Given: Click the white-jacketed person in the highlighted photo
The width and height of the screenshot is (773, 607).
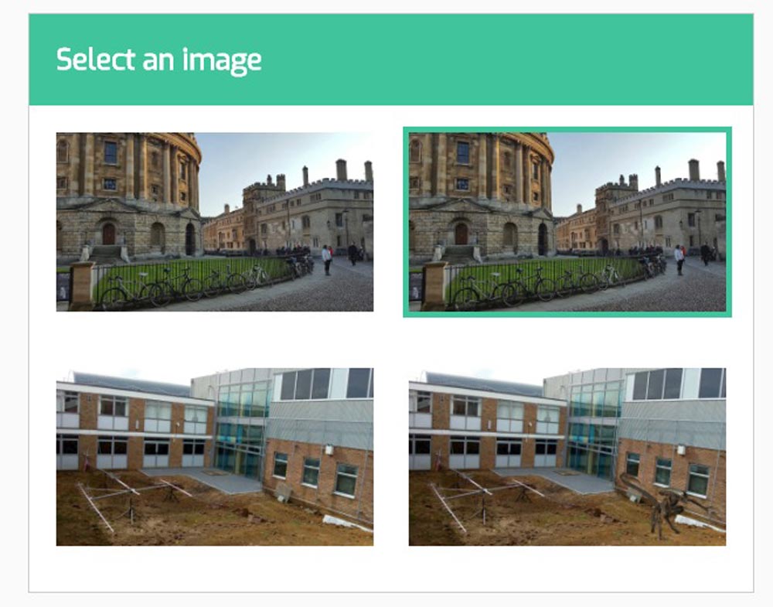Looking at the screenshot, I should point(679,260).
